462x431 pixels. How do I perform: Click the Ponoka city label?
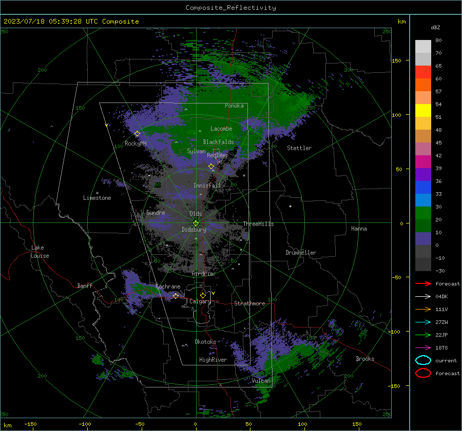click(x=234, y=106)
